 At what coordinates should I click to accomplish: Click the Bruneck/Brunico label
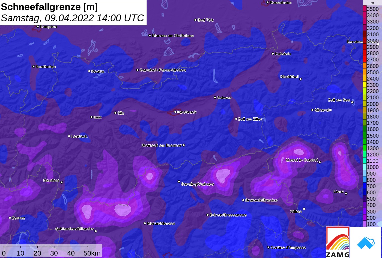point(261,200)
